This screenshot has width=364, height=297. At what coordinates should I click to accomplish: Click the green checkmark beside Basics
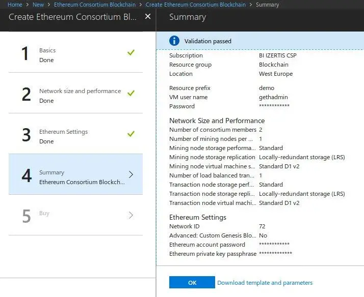(x=131, y=52)
